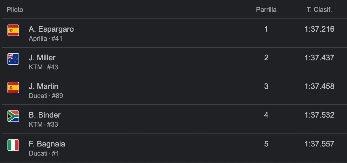Open J. Martin rider entry

click(x=43, y=86)
